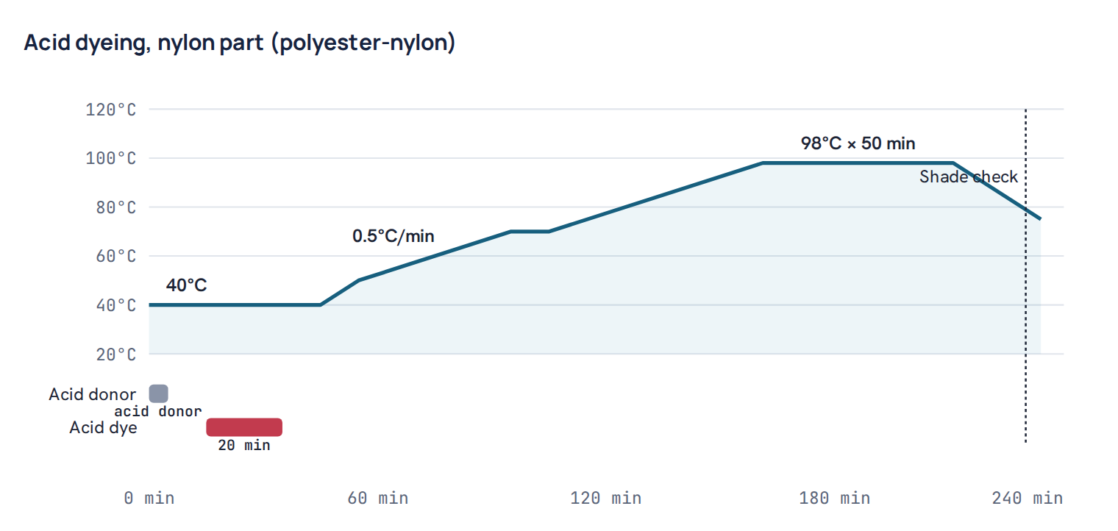Click the "98°C × 50 min" hold label
The height and width of the screenshot is (531, 1118).
858,143
